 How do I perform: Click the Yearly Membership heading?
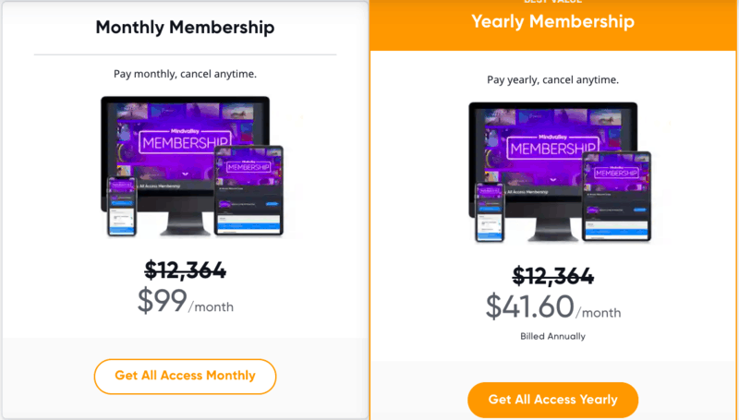coord(552,21)
